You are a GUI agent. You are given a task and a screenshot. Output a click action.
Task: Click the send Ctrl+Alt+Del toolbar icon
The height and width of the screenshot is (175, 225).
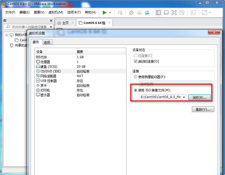point(120,13)
